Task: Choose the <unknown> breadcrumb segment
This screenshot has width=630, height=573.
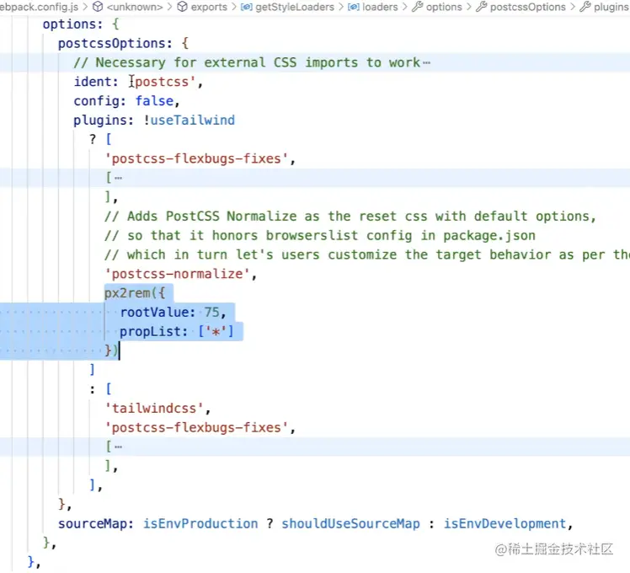Action: click(135, 7)
